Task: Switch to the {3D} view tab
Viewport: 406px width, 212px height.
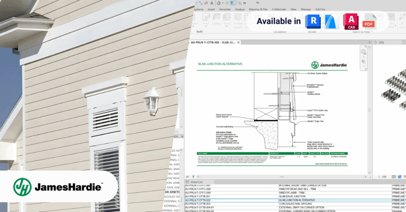Action: tap(381, 42)
